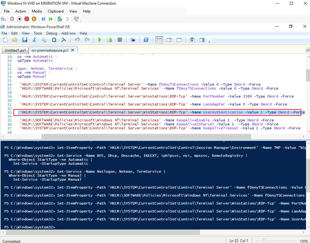
Task: Expand the ISE toolbar overflow options
Action: (x=209, y=41)
